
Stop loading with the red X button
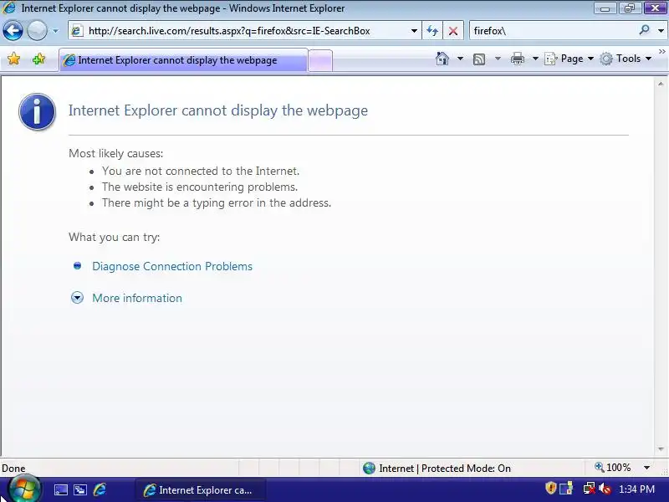click(453, 31)
